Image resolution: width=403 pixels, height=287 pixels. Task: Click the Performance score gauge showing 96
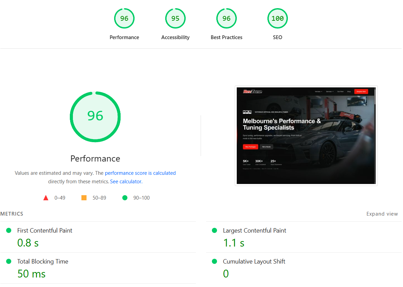click(x=124, y=18)
